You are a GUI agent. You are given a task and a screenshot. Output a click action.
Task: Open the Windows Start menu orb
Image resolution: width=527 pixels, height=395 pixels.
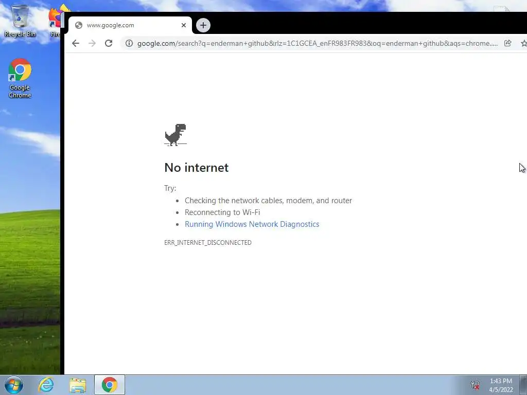(x=14, y=385)
